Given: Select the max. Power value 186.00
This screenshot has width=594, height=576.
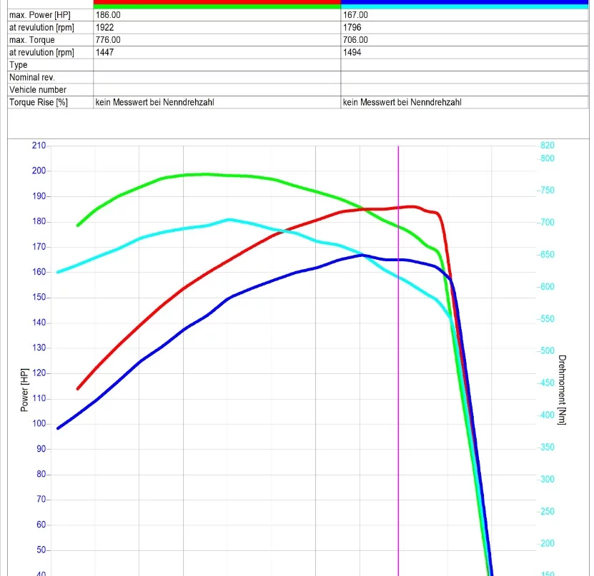Looking at the screenshot, I should point(108,15).
